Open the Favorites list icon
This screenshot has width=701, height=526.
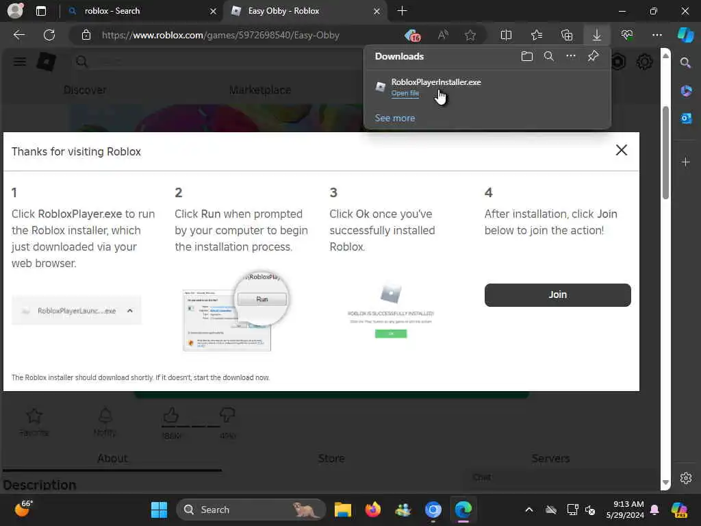[x=537, y=35]
